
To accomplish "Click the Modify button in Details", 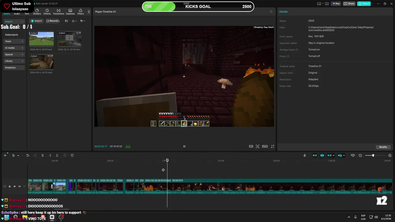I will 383,147.
